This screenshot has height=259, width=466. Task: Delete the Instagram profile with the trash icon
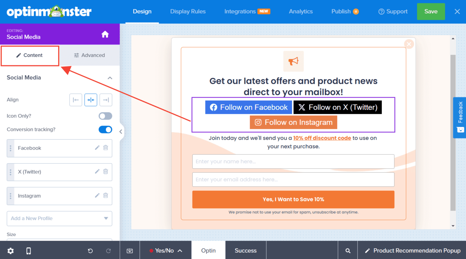pyautogui.click(x=105, y=196)
